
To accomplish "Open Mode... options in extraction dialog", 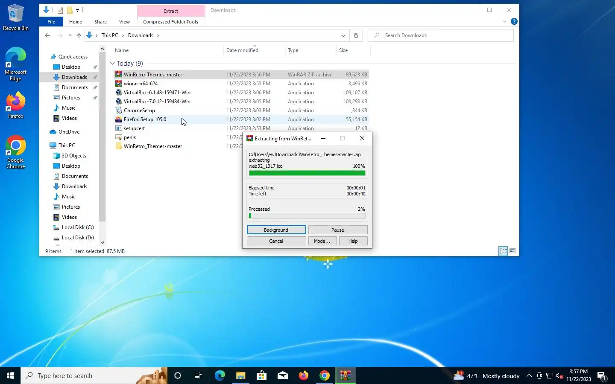I will 322,241.
